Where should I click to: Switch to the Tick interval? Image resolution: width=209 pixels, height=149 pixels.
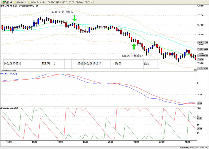89,2
